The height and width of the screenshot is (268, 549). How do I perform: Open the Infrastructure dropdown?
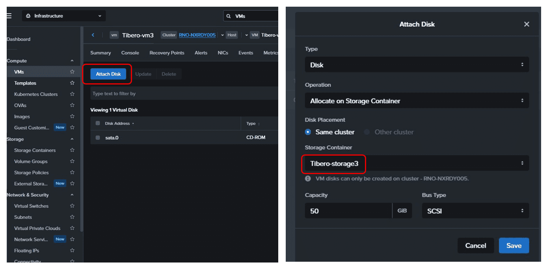(x=64, y=16)
